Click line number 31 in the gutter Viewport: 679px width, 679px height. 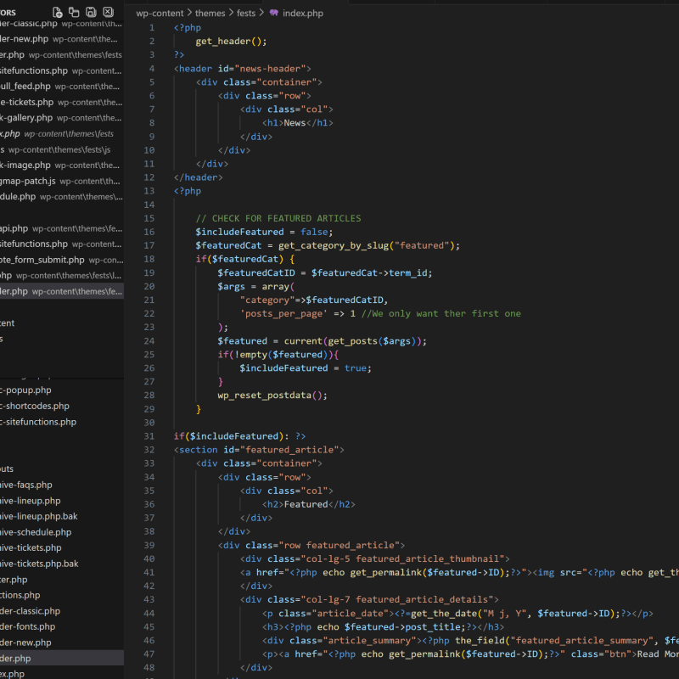click(149, 436)
